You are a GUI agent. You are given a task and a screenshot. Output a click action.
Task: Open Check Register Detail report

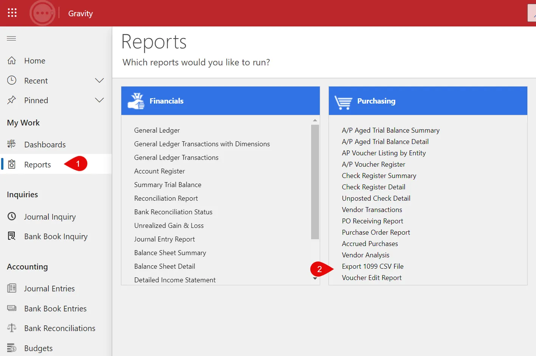coord(373,187)
